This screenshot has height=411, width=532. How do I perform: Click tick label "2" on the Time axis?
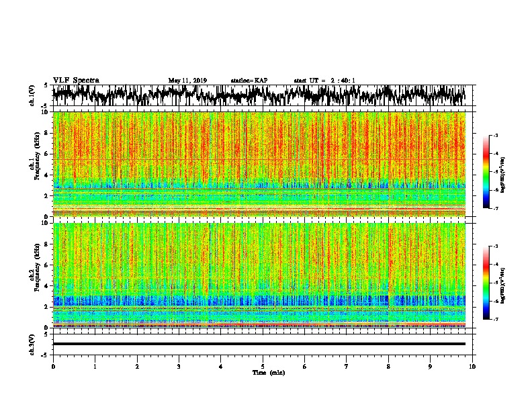137,367
